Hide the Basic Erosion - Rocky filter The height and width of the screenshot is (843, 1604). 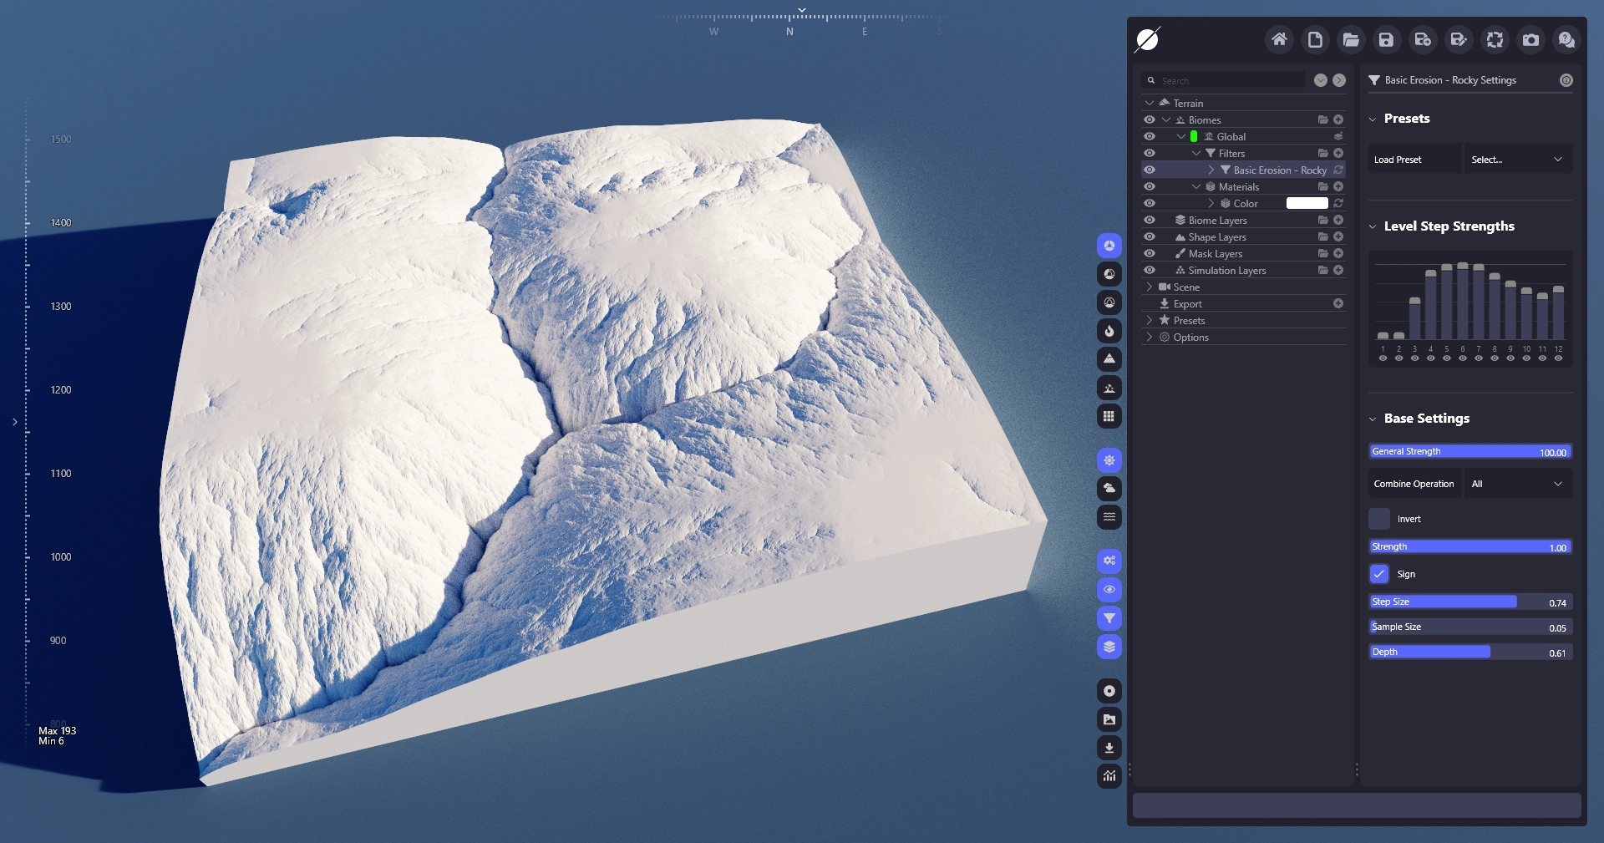[1150, 170]
